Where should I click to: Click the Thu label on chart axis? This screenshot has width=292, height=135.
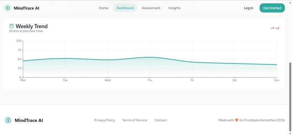[x=150, y=80]
